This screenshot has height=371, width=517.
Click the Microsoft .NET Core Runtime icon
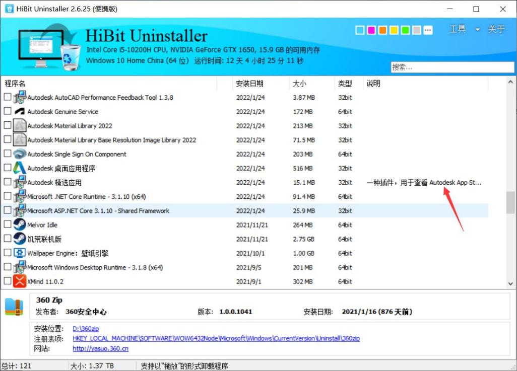coord(20,196)
